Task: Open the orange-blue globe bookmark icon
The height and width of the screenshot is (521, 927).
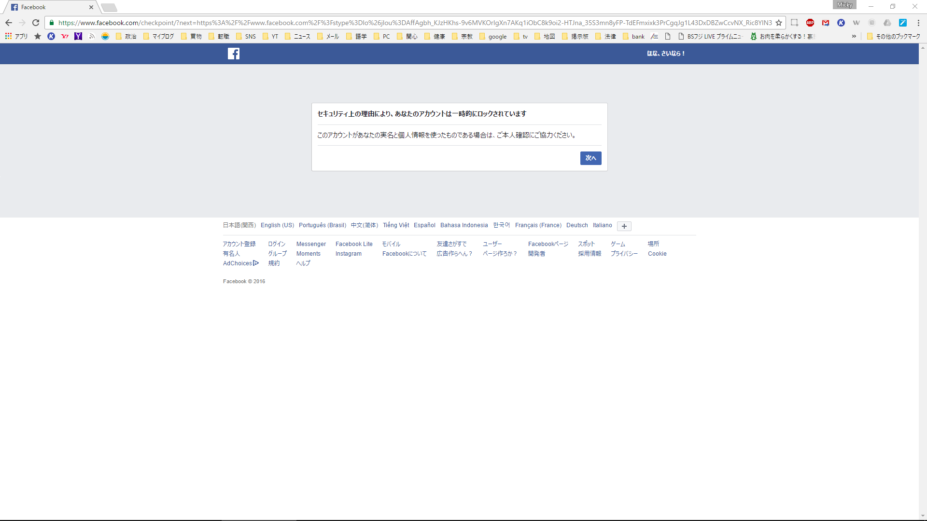Action: (x=105, y=36)
